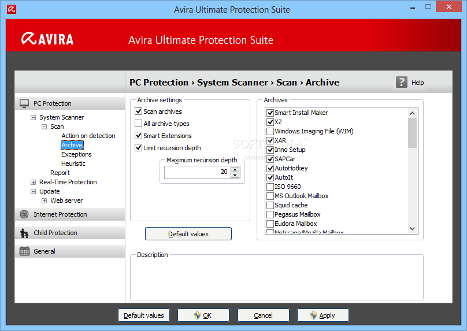Click the Avira icon in title bar

coord(12,9)
